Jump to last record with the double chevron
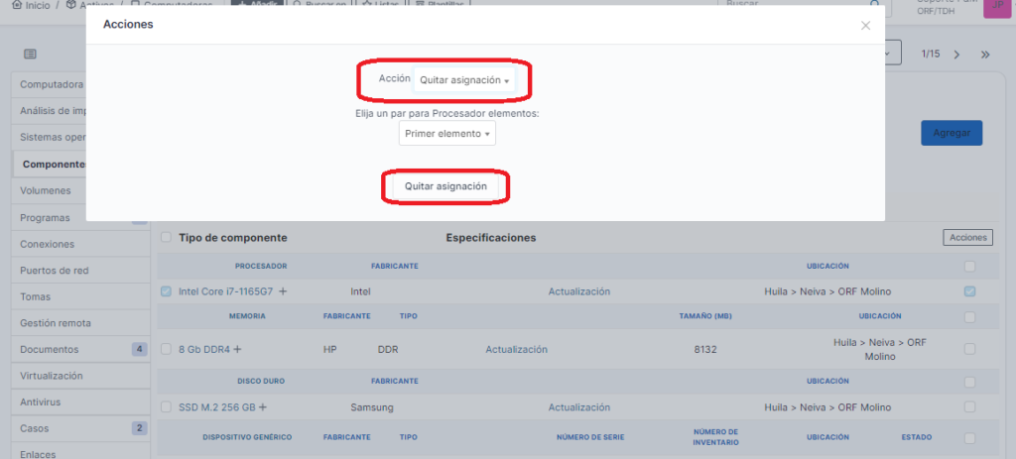Screen dimensions: 1016x459 click(985, 55)
